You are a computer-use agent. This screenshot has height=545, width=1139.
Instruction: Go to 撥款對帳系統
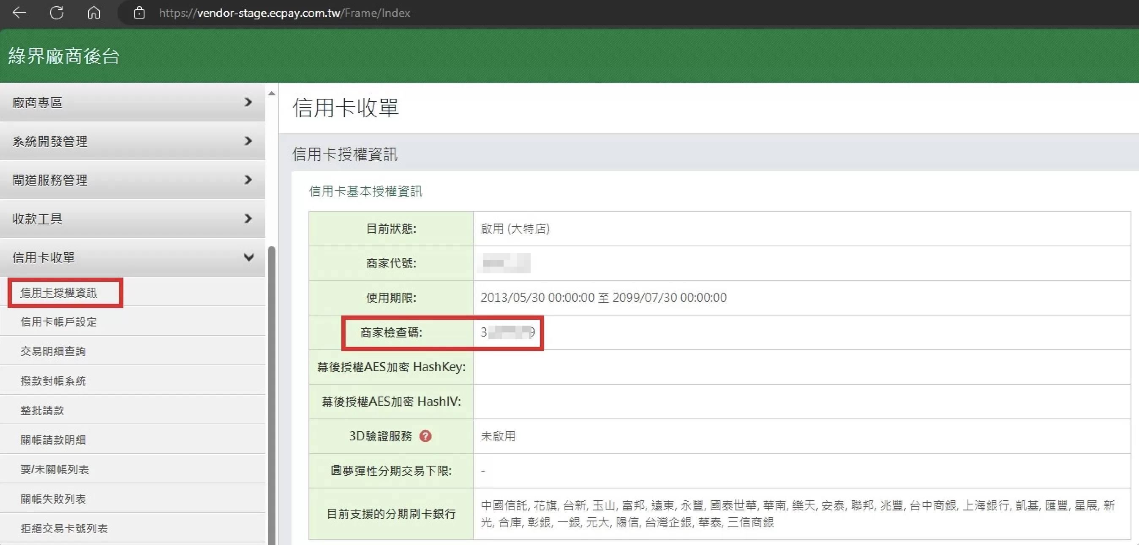pyautogui.click(x=53, y=381)
